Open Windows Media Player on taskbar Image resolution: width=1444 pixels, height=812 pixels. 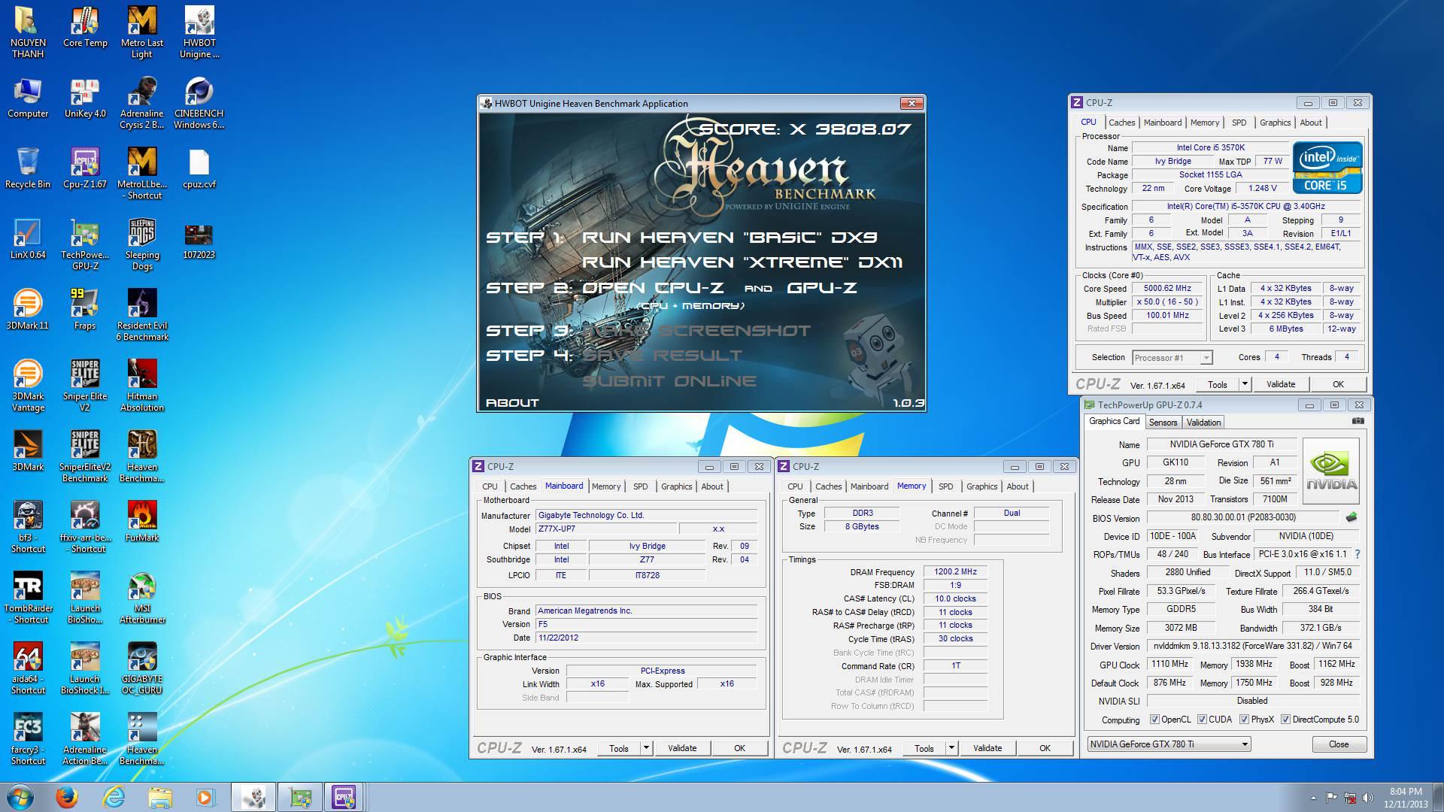205,797
